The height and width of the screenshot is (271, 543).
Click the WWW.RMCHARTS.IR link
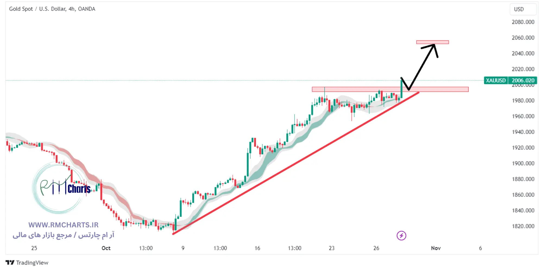[x=63, y=225]
